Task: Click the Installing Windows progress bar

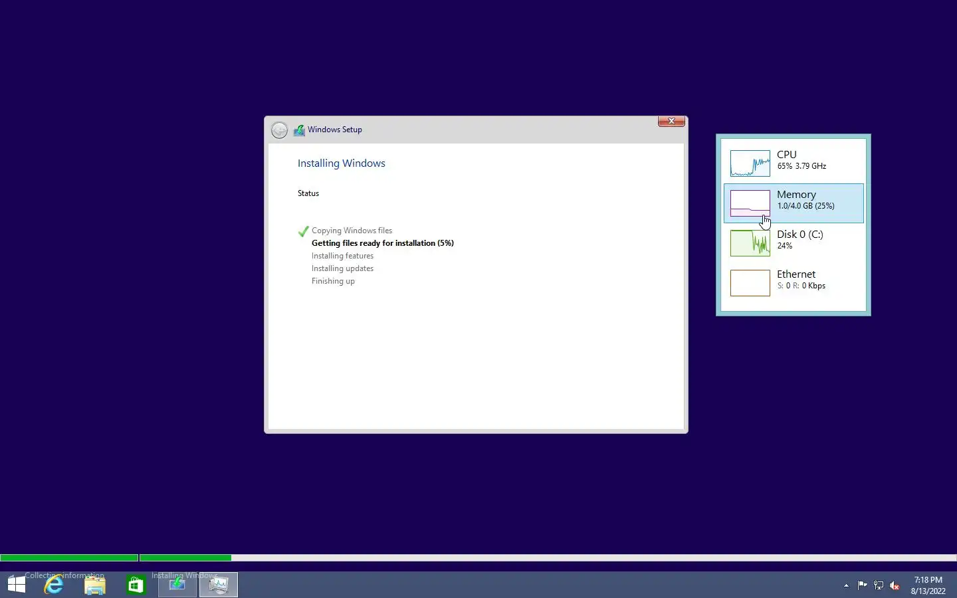Action: (x=548, y=558)
